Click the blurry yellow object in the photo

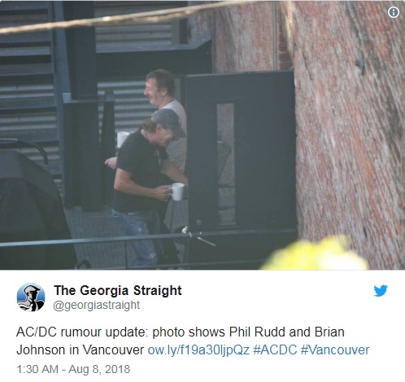pos(315,254)
